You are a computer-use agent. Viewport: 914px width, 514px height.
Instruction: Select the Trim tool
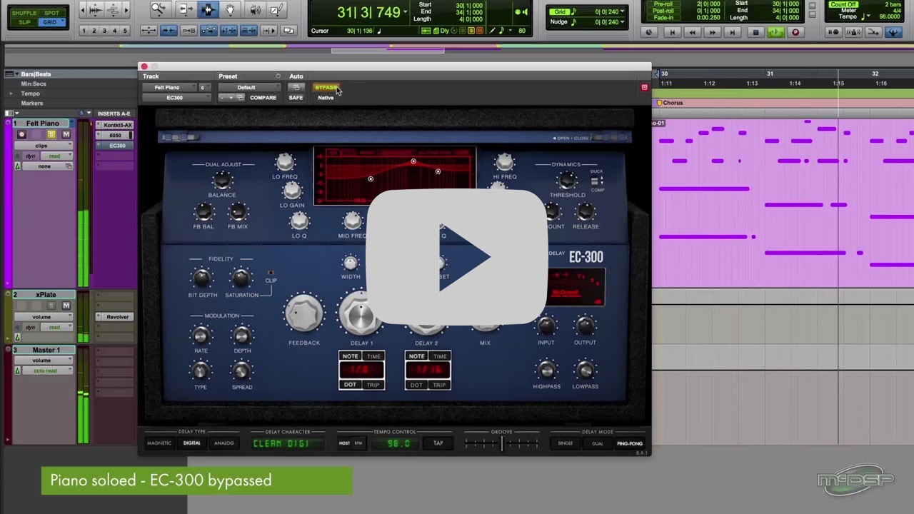click(x=185, y=10)
